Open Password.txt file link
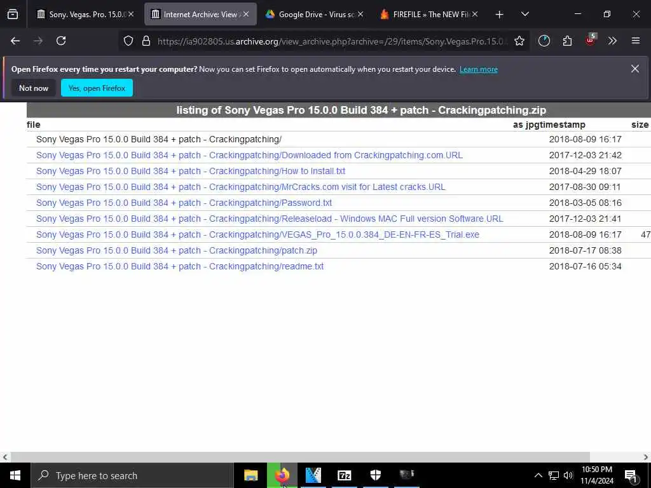This screenshot has height=488, width=651. pyautogui.click(x=184, y=203)
